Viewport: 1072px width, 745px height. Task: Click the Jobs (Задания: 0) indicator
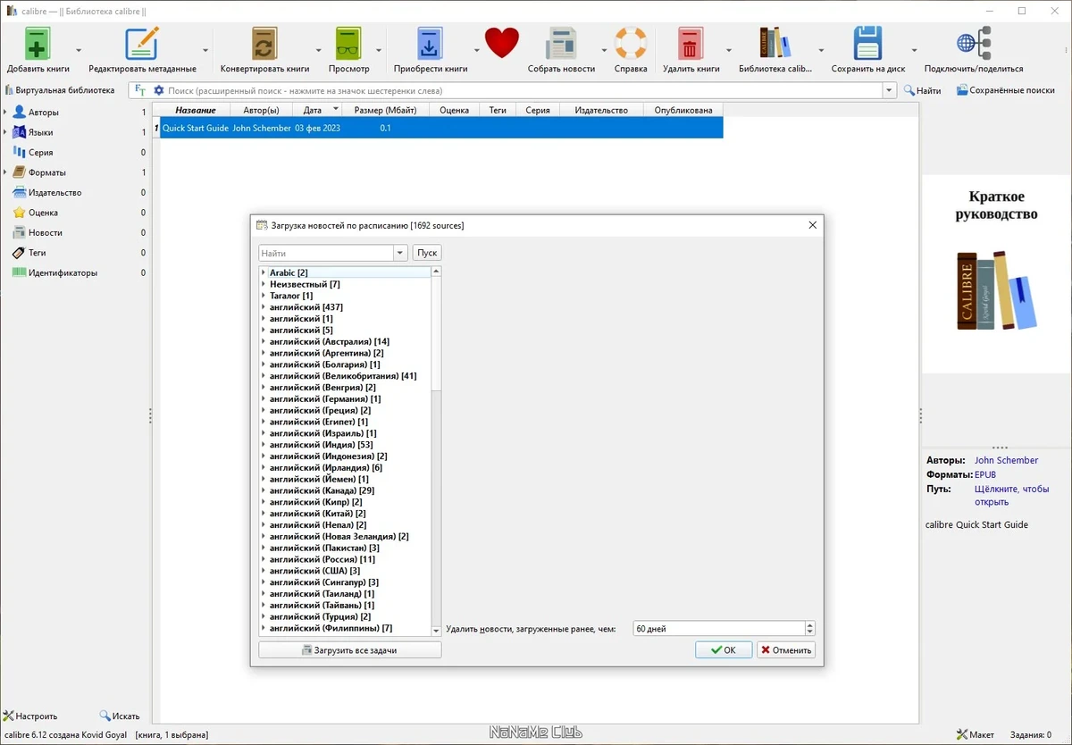[1029, 734]
